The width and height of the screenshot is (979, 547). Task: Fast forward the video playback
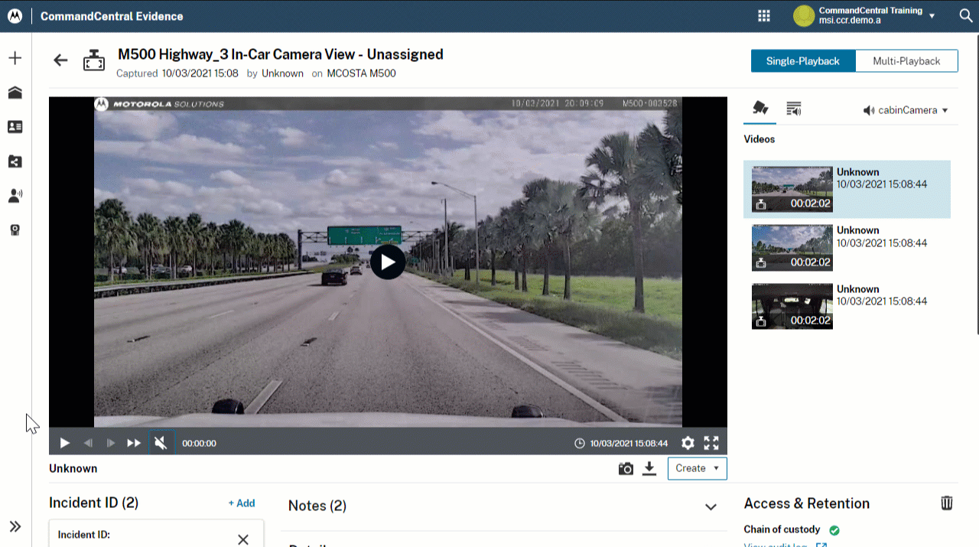[134, 443]
